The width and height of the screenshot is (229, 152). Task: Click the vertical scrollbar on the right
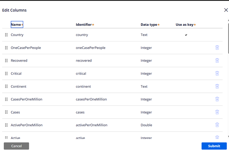click(228, 76)
